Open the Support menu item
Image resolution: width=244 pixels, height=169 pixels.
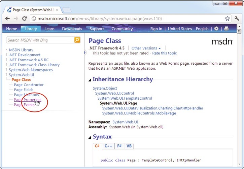tap(97, 29)
